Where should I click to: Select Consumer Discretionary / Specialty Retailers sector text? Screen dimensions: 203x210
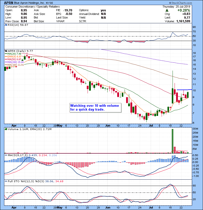click(32, 7)
